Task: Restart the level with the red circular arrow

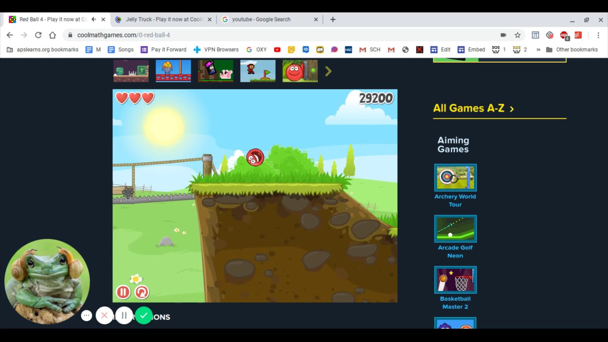Action: pyautogui.click(x=142, y=292)
